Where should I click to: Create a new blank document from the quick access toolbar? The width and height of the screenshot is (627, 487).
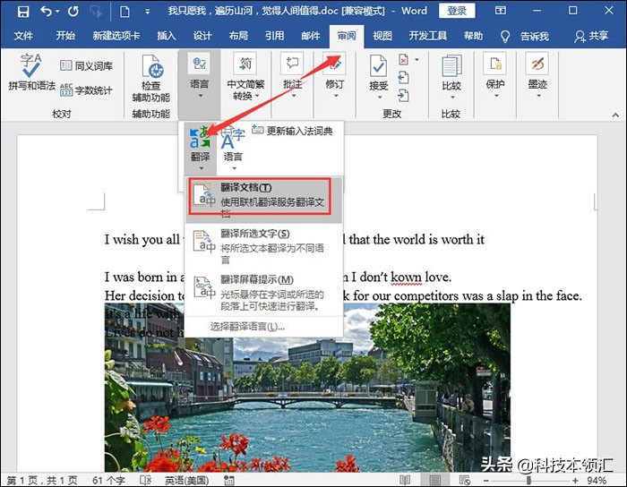click(125, 11)
